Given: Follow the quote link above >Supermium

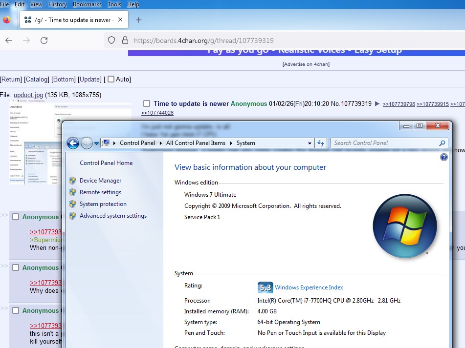Looking at the screenshot, I should point(45,232).
